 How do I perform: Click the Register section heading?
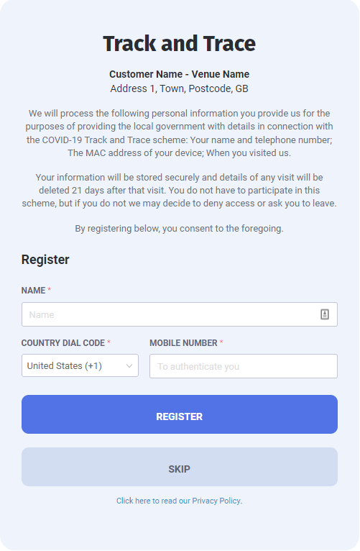coord(45,260)
